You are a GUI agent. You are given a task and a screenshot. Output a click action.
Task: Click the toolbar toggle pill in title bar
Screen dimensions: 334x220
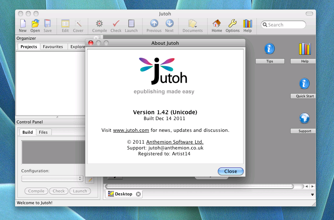coord(309,14)
